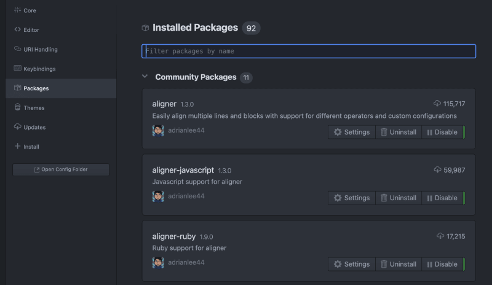Open Settings for aligner-ruby package
Viewport: 492px width, 285px height.
pyautogui.click(x=352, y=264)
